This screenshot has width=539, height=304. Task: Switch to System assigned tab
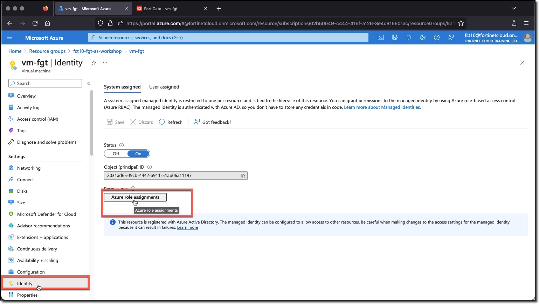[x=122, y=87]
